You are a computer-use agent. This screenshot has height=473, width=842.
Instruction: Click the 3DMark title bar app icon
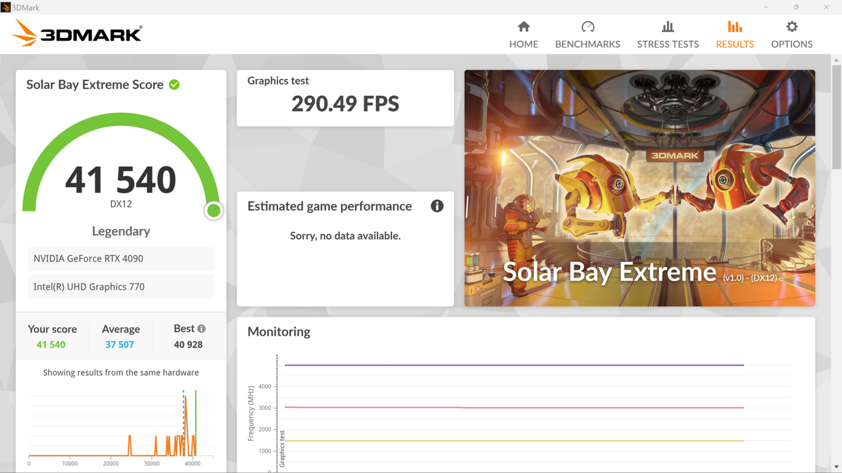click(6, 7)
